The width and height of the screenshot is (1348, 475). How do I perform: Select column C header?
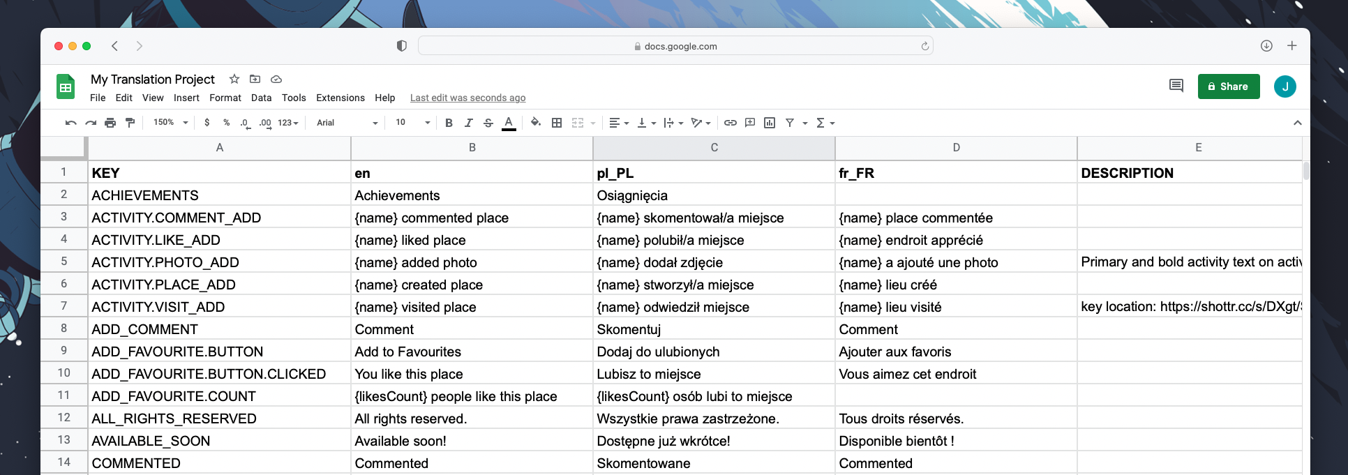coord(714,148)
